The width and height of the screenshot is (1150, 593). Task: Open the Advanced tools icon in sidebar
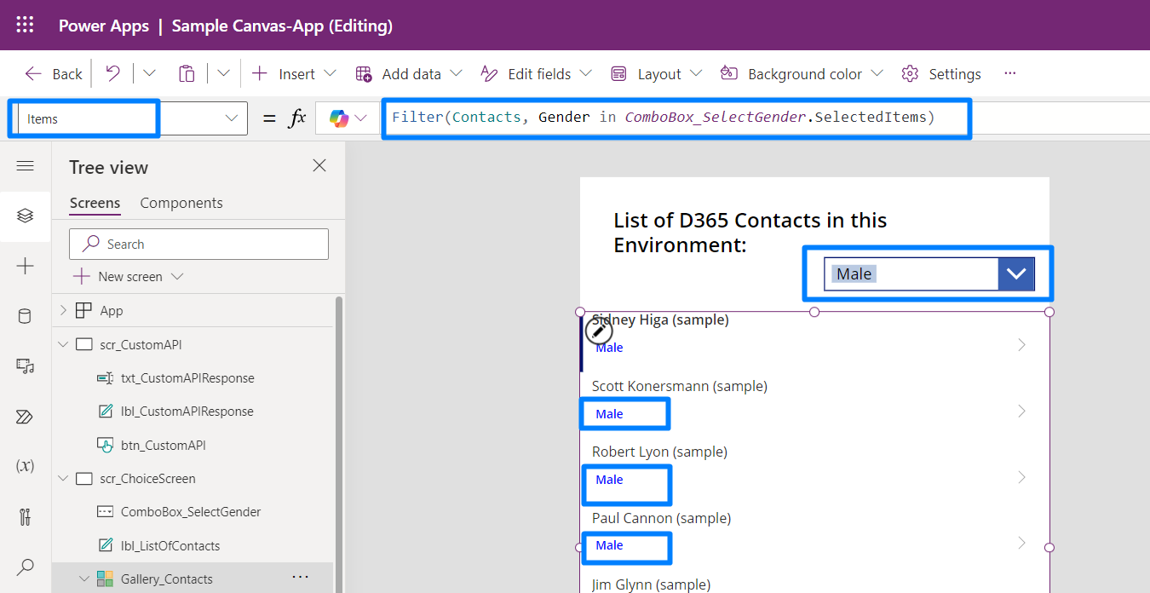point(25,515)
